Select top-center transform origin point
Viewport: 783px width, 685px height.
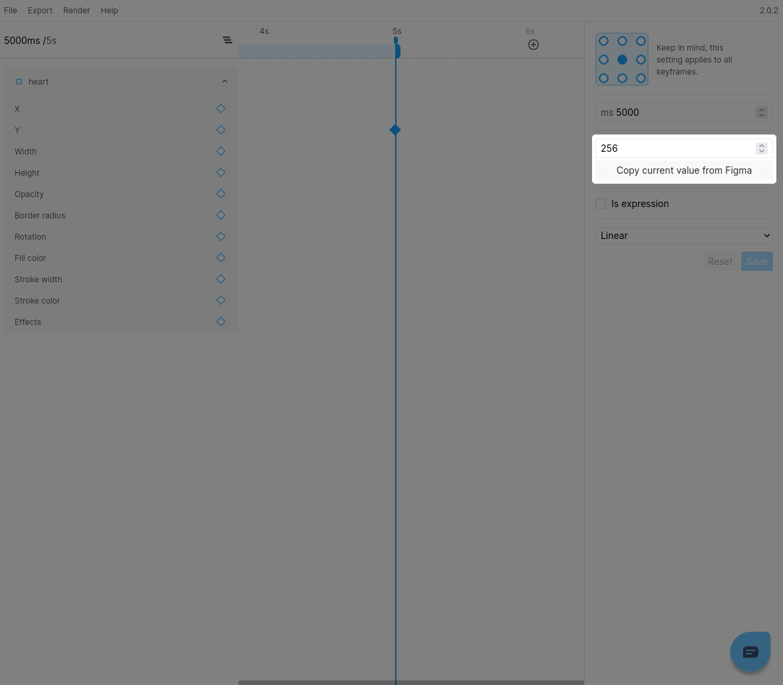pyautogui.click(x=622, y=41)
